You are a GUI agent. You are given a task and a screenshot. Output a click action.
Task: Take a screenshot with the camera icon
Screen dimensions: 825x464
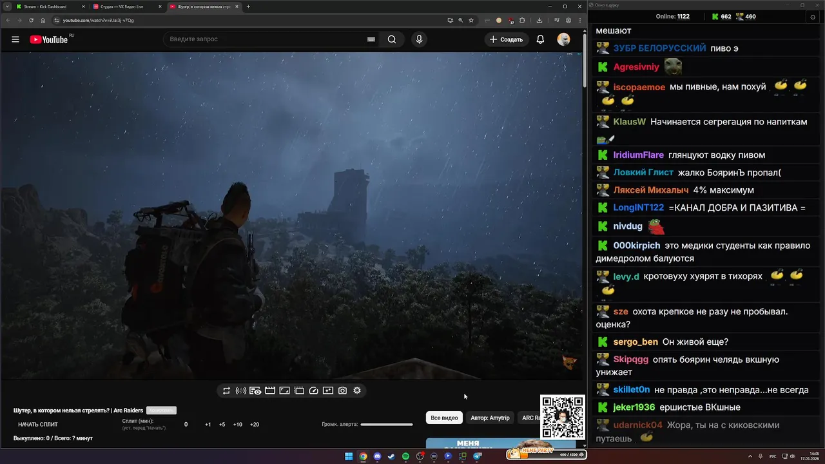[x=342, y=391]
